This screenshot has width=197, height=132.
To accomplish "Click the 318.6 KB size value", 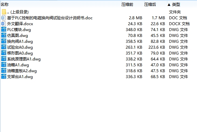I will click(x=134, y=71).
